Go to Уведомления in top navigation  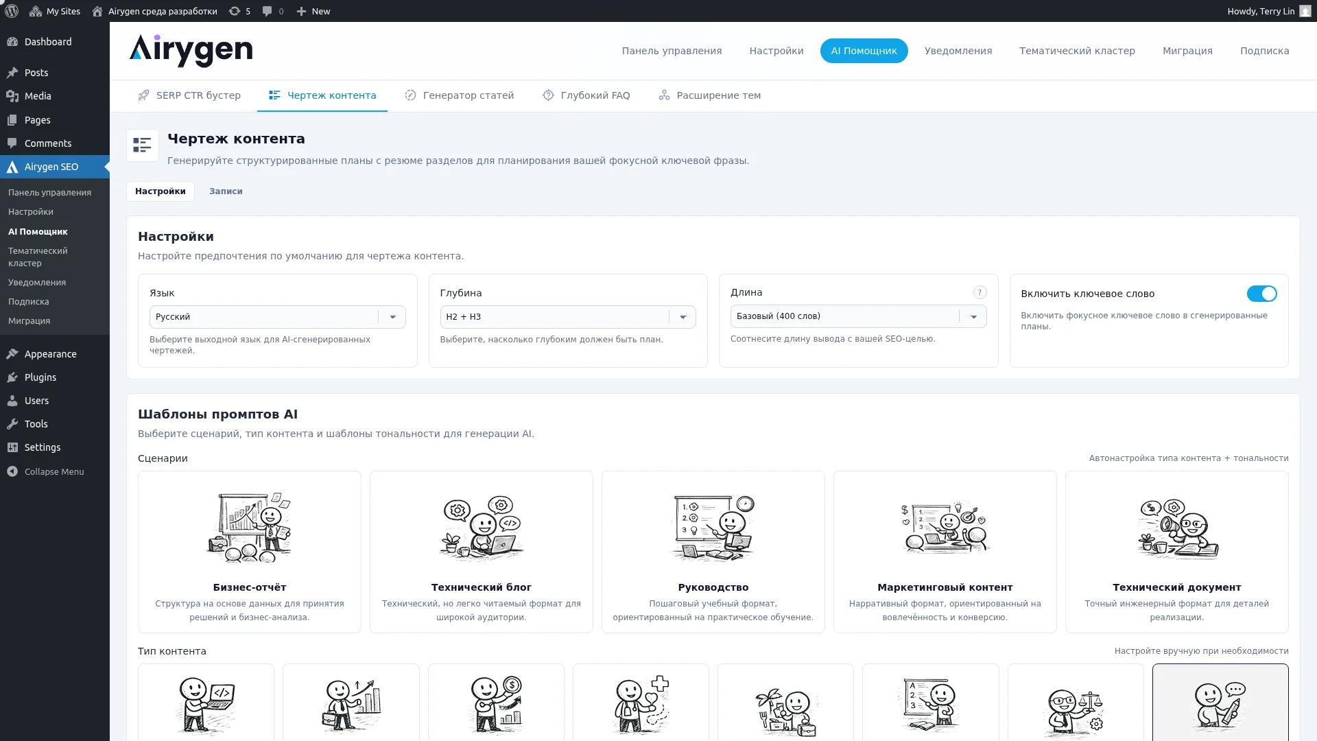[958, 51]
